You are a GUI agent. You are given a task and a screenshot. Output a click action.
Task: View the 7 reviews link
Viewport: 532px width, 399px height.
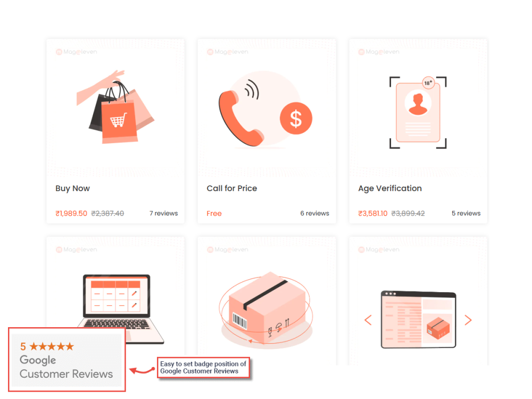[x=163, y=213]
